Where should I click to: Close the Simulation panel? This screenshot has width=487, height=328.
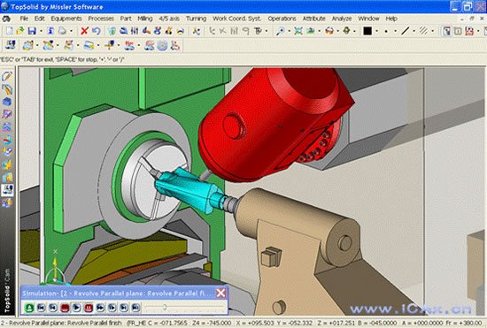pos(220,293)
